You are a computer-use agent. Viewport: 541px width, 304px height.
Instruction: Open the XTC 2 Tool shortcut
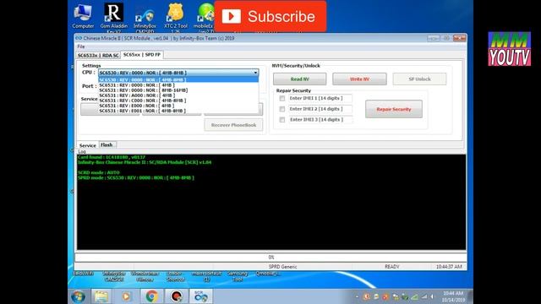[176, 17]
